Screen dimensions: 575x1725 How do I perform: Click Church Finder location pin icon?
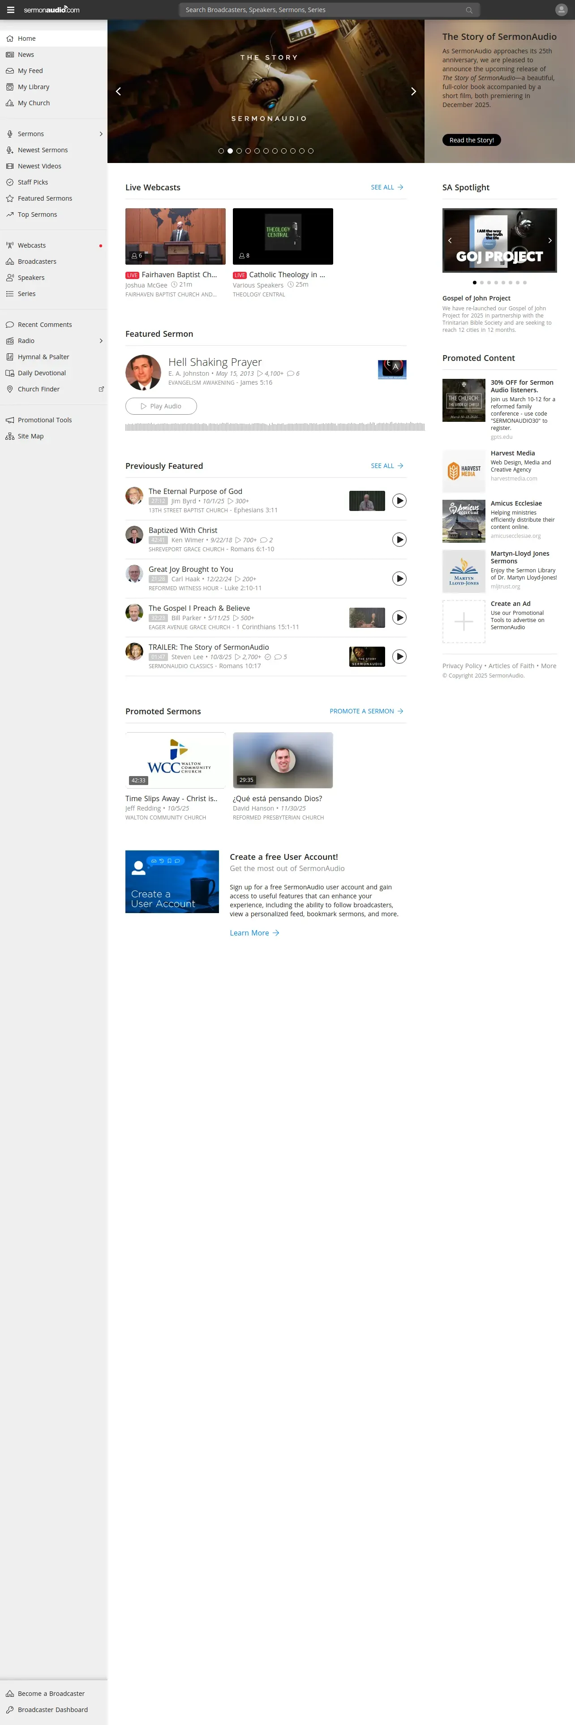10,389
